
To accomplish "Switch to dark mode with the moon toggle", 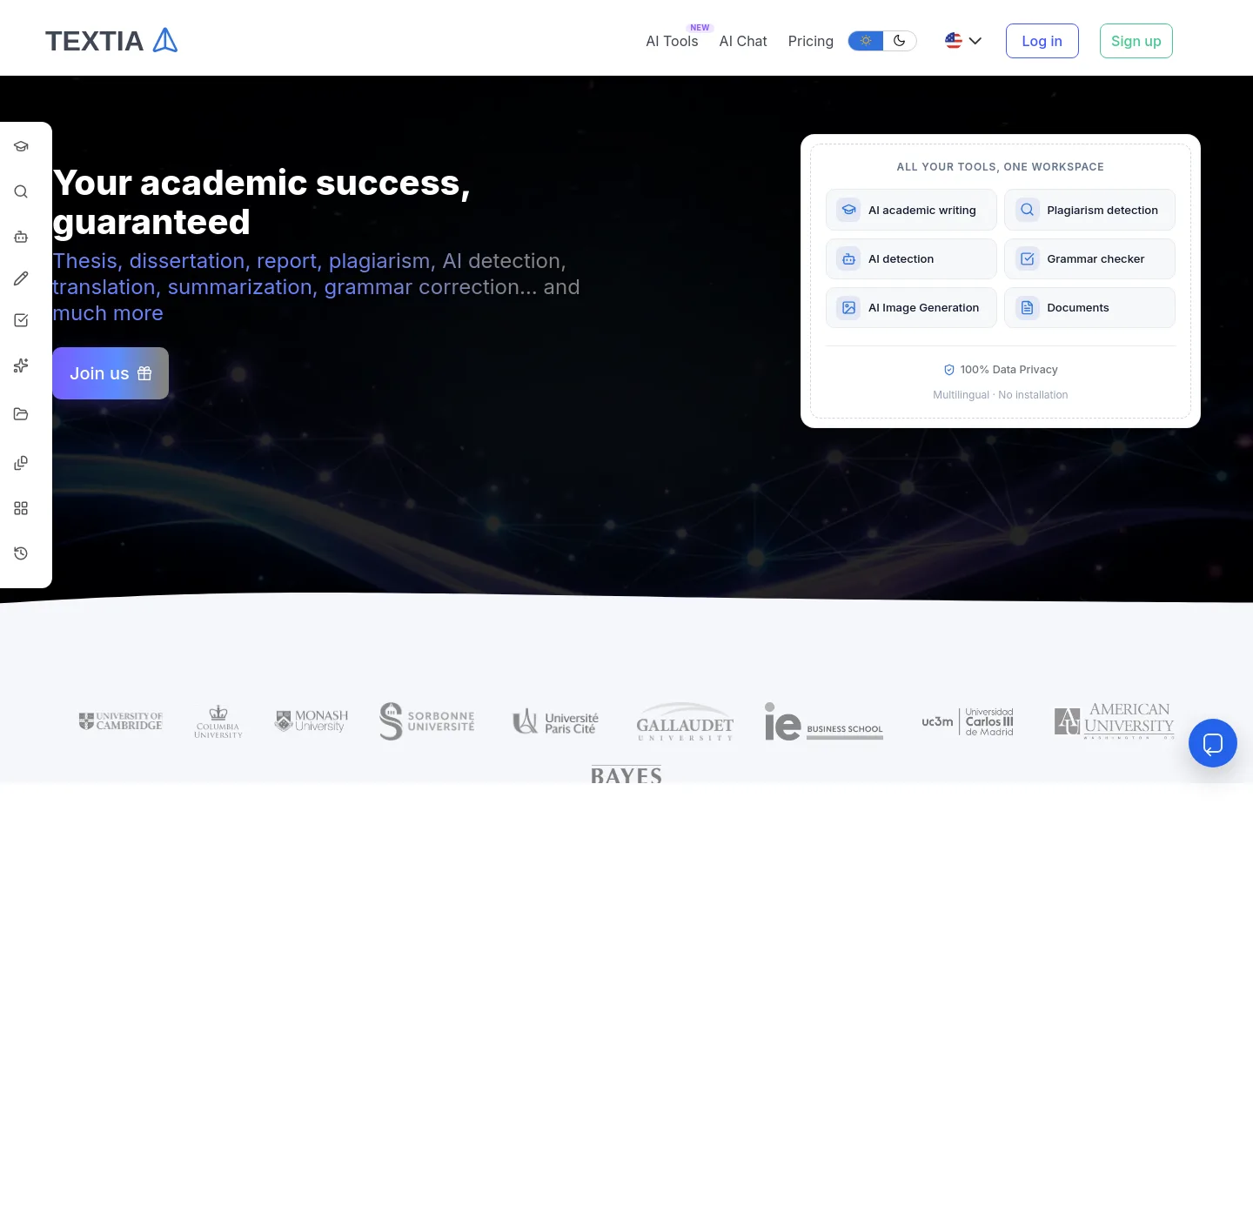I will [900, 41].
